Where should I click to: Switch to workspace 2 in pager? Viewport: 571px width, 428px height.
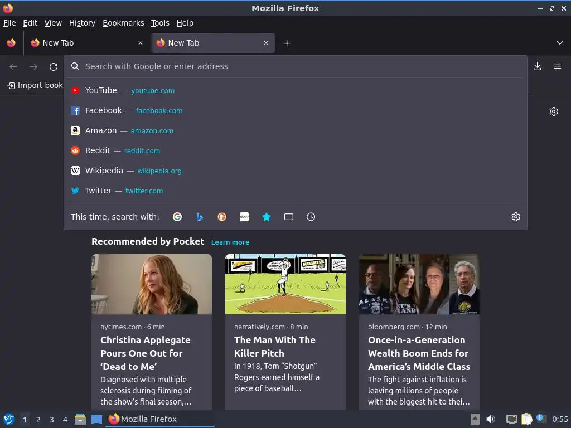38,420
